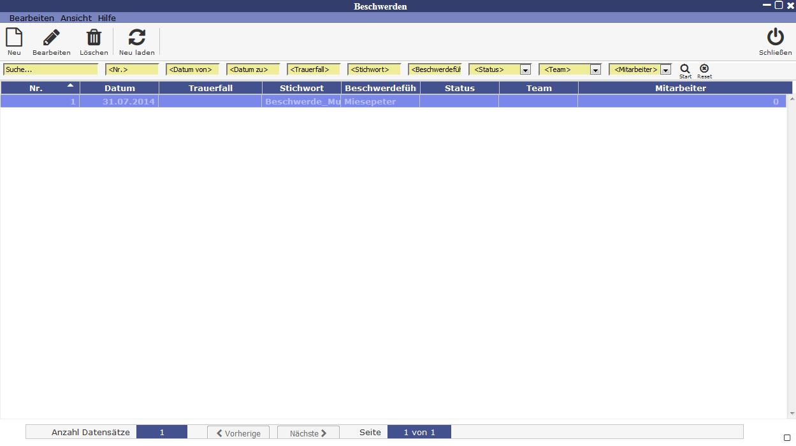Toggle sort arrow on Nr. column
Screen dimensions: 796x446
[70, 85]
